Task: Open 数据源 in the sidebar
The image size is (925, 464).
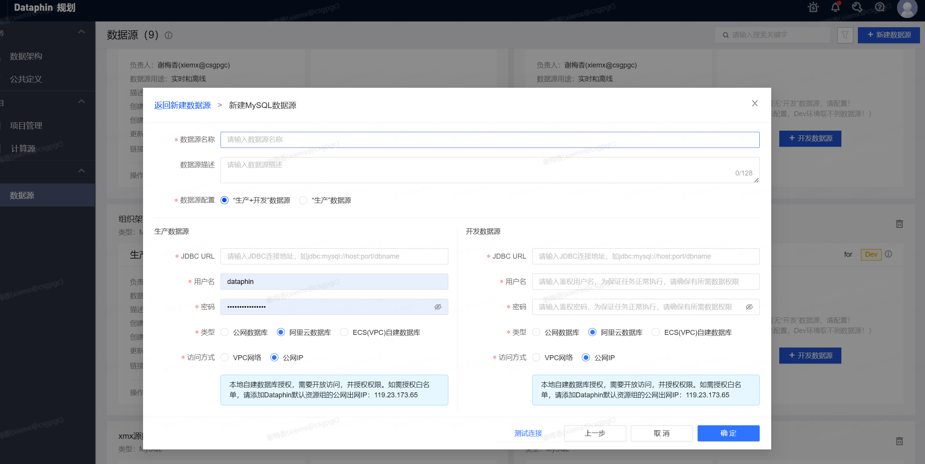Action: click(48, 195)
